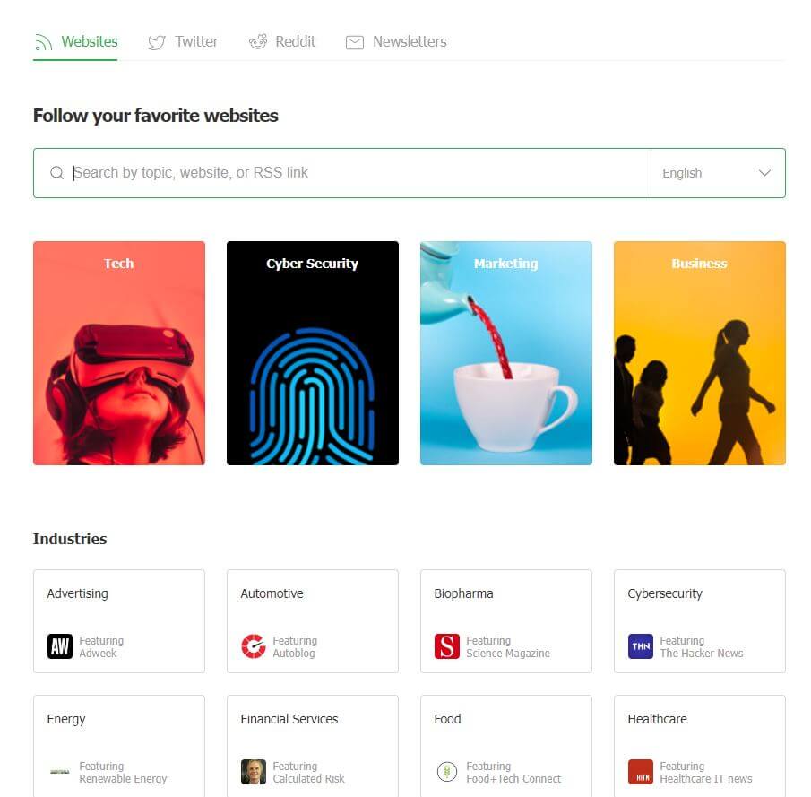Open the Biopharma industry card
Image resolution: width=811 pixels, height=797 pixels.
pyautogui.click(x=505, y=621)
